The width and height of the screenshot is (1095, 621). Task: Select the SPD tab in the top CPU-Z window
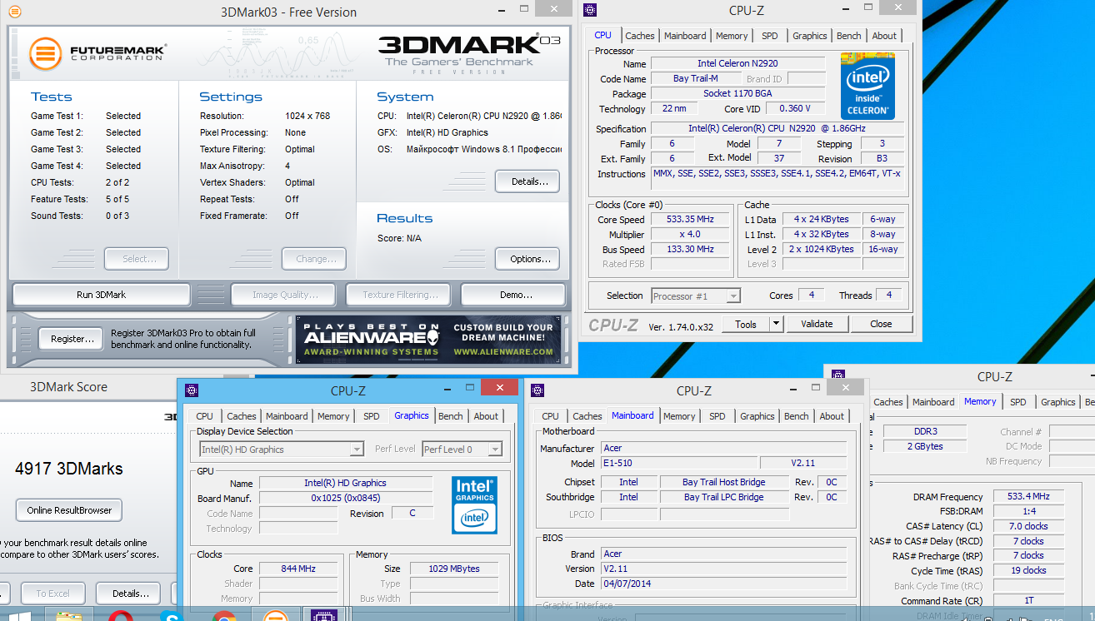click(x=770, y=36)
